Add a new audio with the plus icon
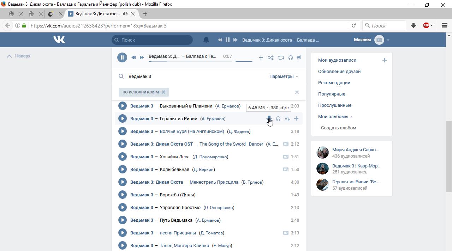 tap(385, 60)
